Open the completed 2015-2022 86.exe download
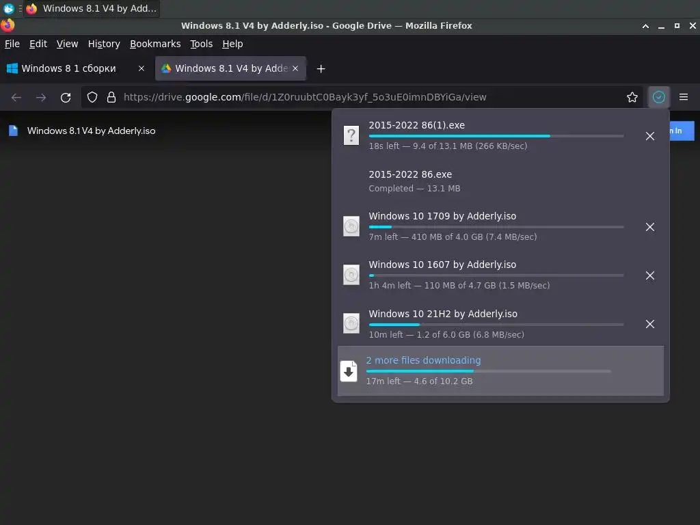 (500, 180)
